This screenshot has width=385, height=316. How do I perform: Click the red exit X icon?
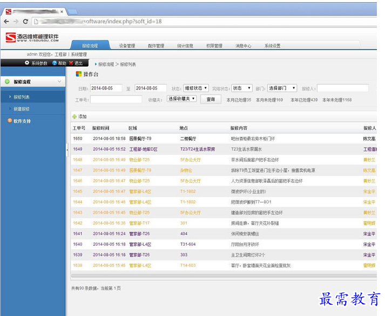coord(71,63)
